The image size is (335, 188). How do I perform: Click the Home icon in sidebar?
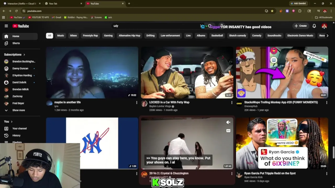(6, 36)
